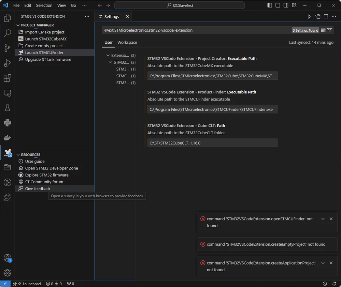This screenshot has height=287, width=341.
Task: Click the Cube CLT Path field
Action: (212, 143)
